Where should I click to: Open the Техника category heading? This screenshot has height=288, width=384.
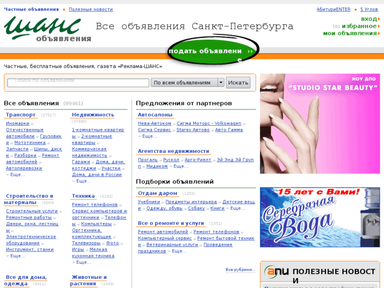(x=83, y=196)
